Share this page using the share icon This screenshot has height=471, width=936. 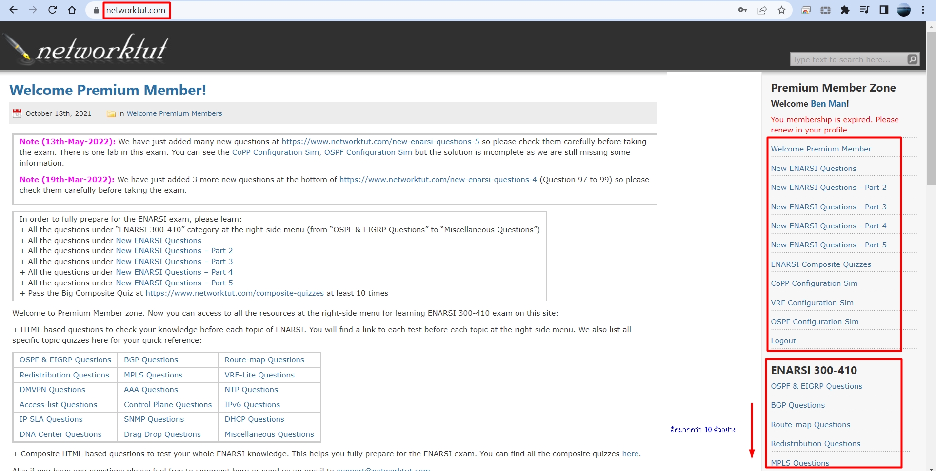(x=762, y=10)
